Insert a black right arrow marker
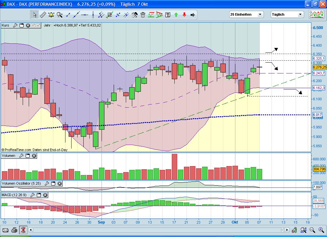The width and height of the screenshot is (327, 237). [193, 15]
